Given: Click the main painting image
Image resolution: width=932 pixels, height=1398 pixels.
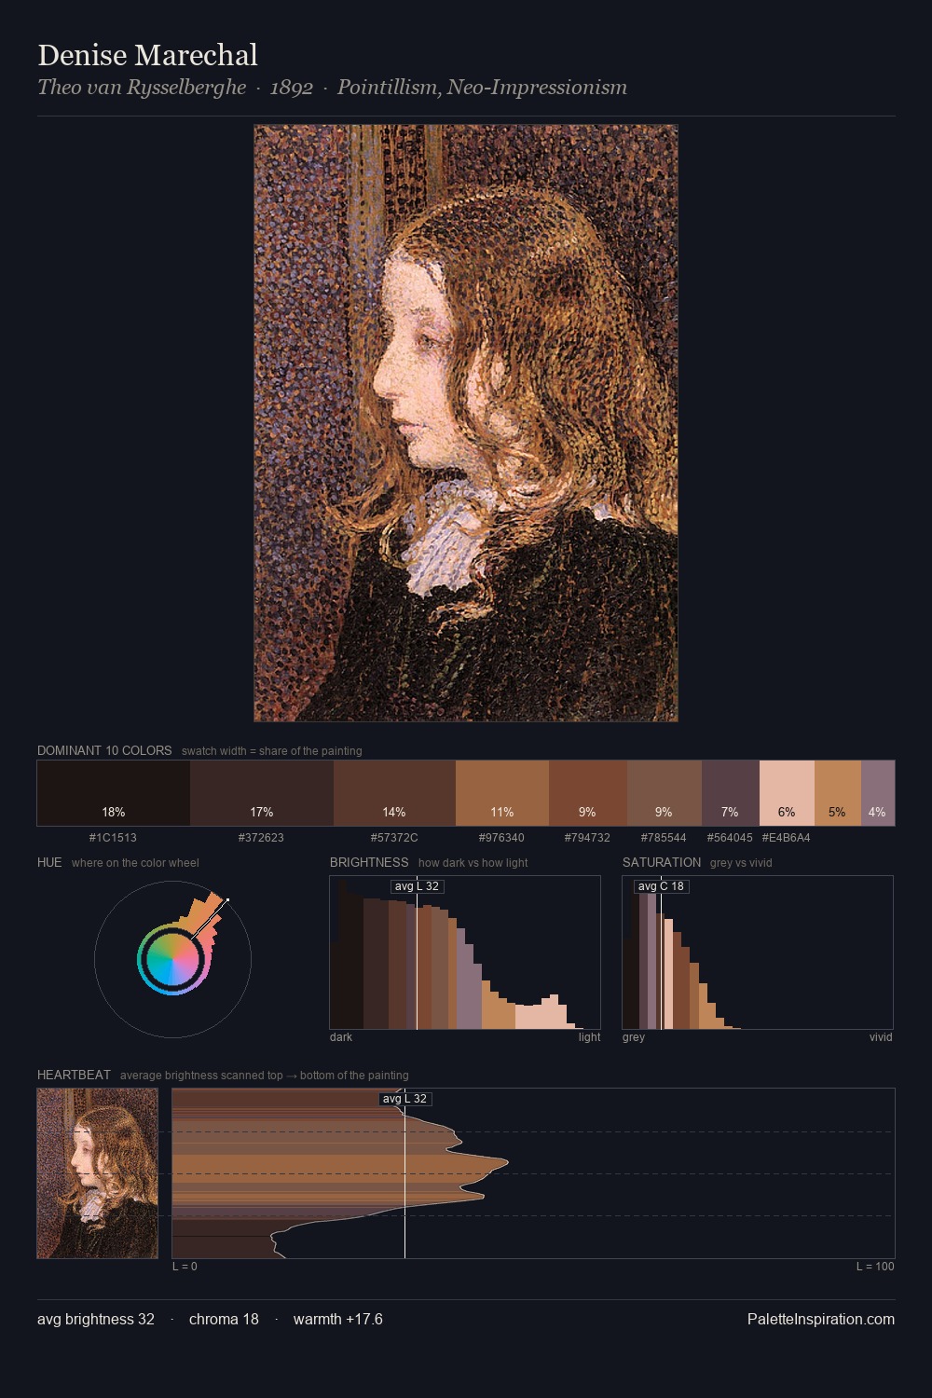Looking at the screenshot, I should 466,423.
